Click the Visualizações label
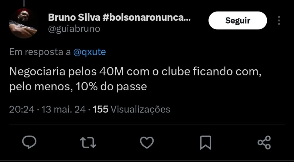The width and height of the screenshot is (294, 162). pos(140,109)
